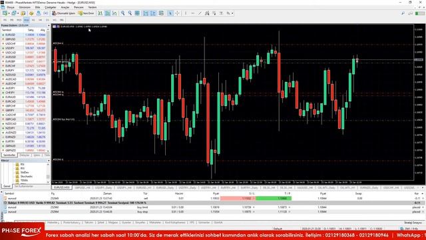Select the M30 timeframe button
Viewport: 426px width, 240px height.
[26, 20]
